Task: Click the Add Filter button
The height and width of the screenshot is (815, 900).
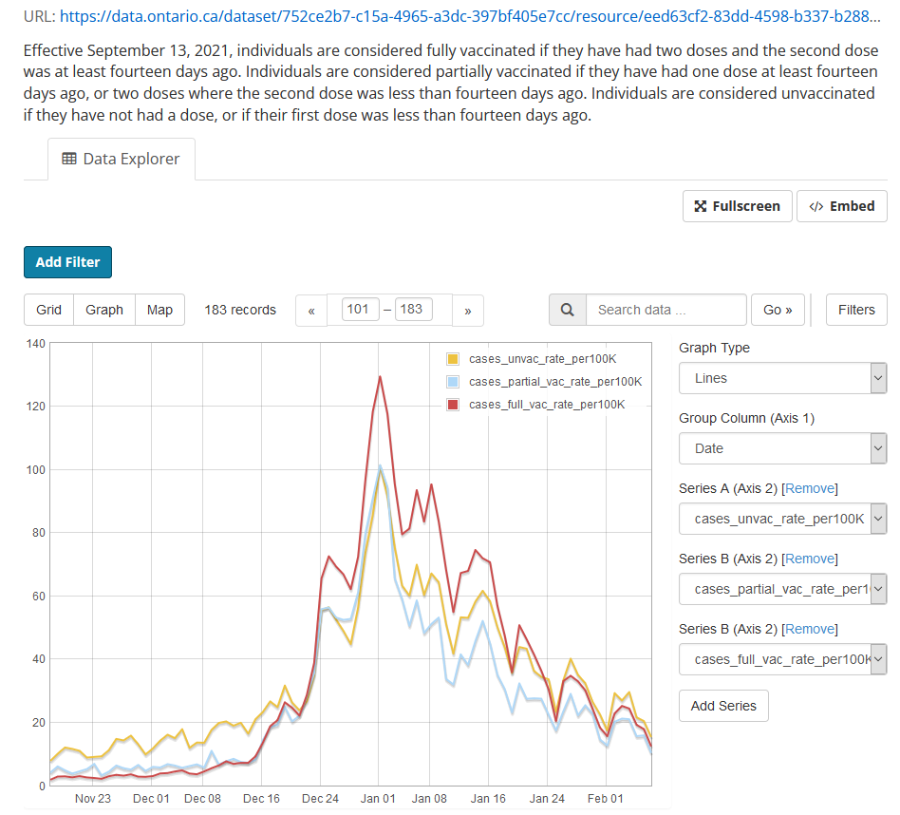Action: pyautogui.click(x=67, y=262)
